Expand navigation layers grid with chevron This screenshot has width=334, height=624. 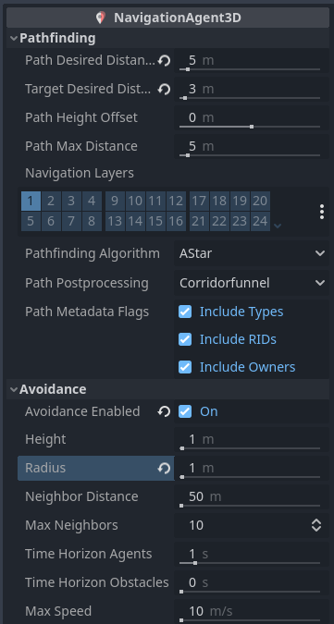tap(278, 226)
